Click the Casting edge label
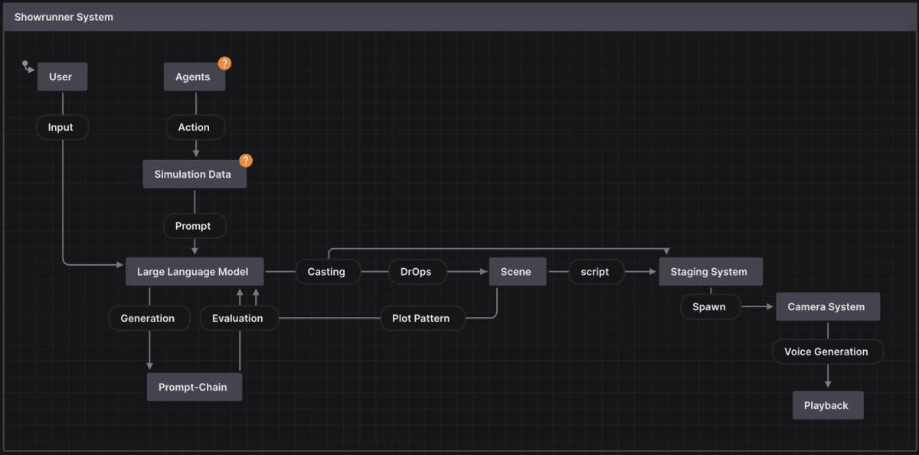 pos(328,271)
